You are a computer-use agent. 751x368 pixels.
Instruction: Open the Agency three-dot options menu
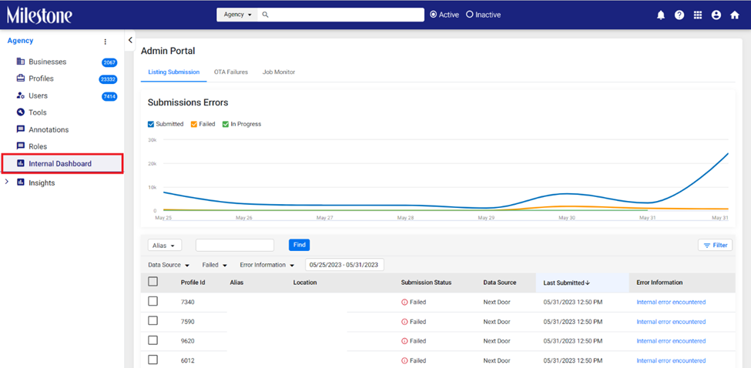106,42
